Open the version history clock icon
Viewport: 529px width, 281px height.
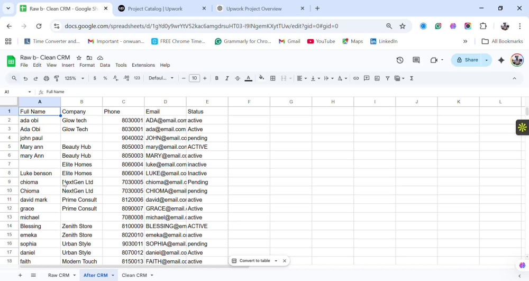(400, 60)
